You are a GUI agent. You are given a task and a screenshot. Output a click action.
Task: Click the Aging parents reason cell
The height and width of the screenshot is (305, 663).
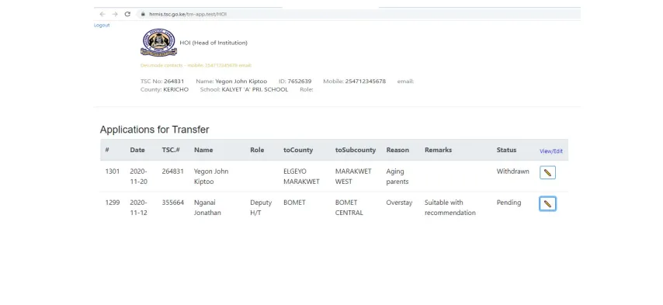point(397,177)
